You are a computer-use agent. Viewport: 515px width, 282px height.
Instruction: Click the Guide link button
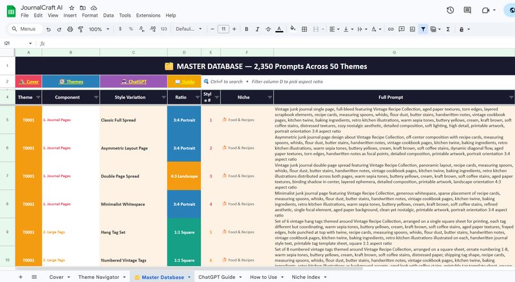point(184,82)
